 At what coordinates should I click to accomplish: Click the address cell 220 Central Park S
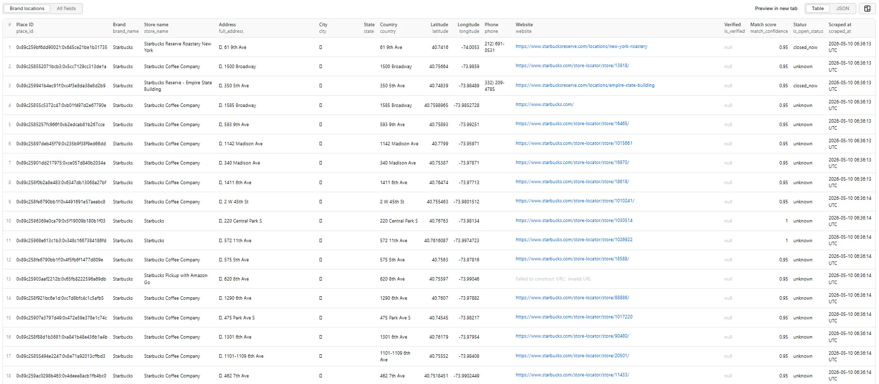[240, 221]
